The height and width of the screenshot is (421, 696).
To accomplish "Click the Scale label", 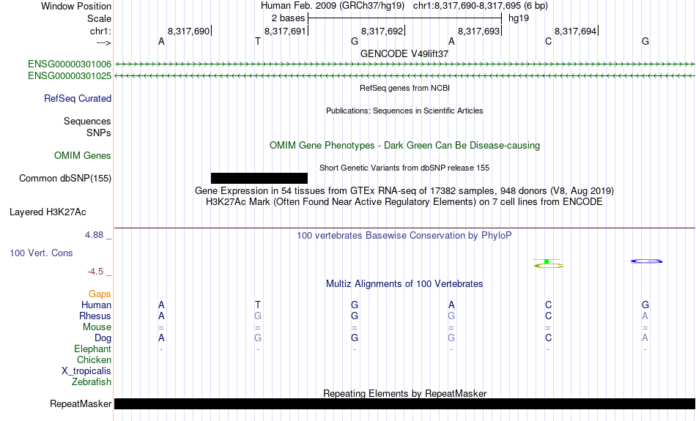I will pyautogui.click(x=99, y=18).
